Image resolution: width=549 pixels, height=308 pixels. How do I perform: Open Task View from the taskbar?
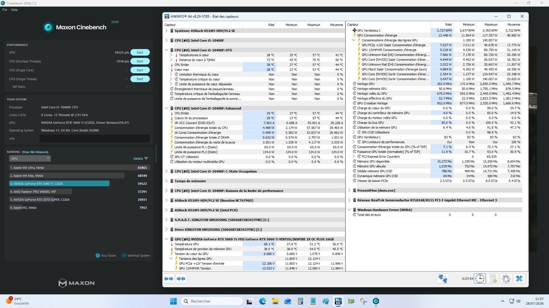tap(250, 301)
